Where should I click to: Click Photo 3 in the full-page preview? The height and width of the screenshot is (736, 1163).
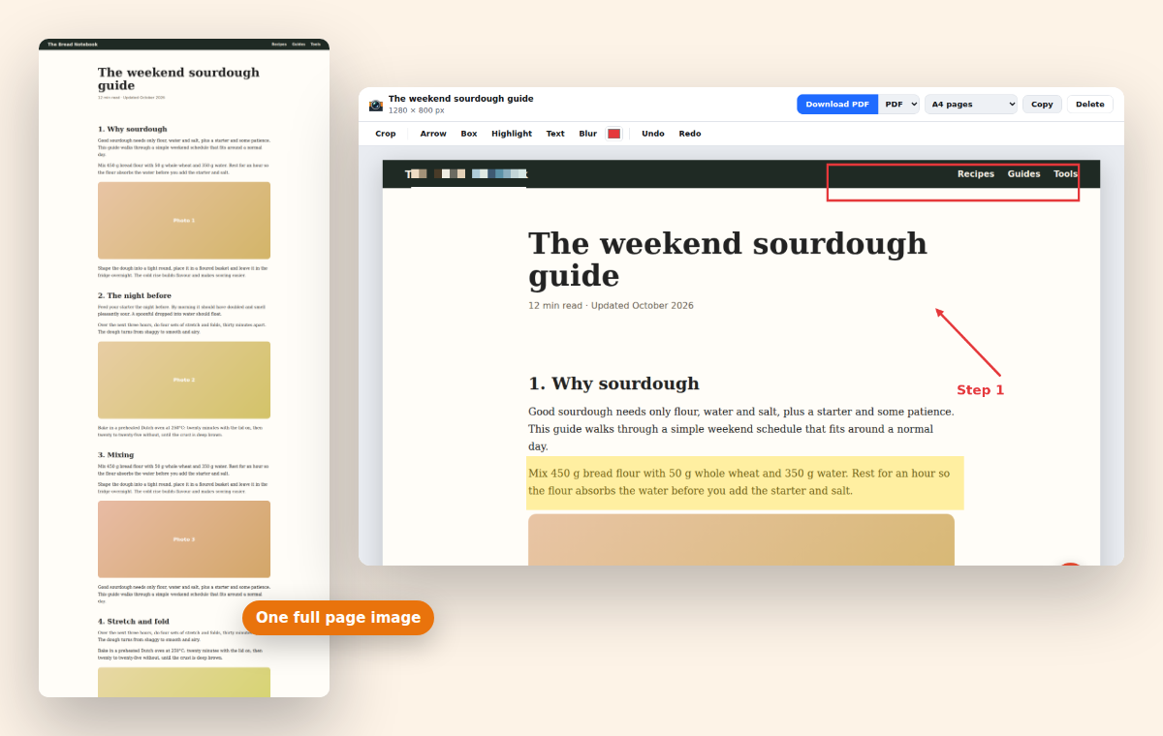coord(184,539)
